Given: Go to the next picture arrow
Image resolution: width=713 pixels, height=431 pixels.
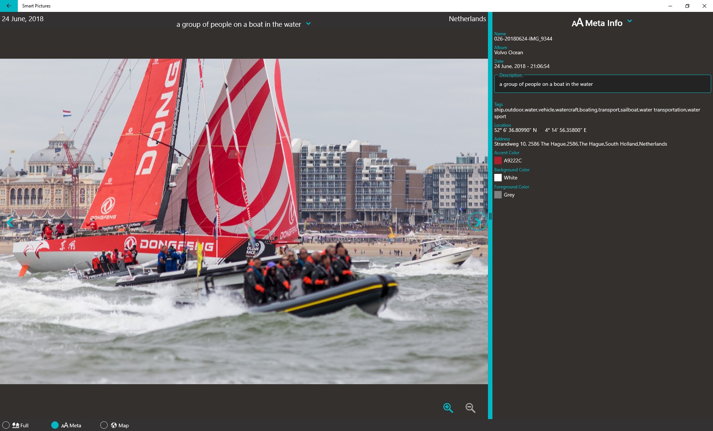Looking at the screenshot, I should click(477, 222).
